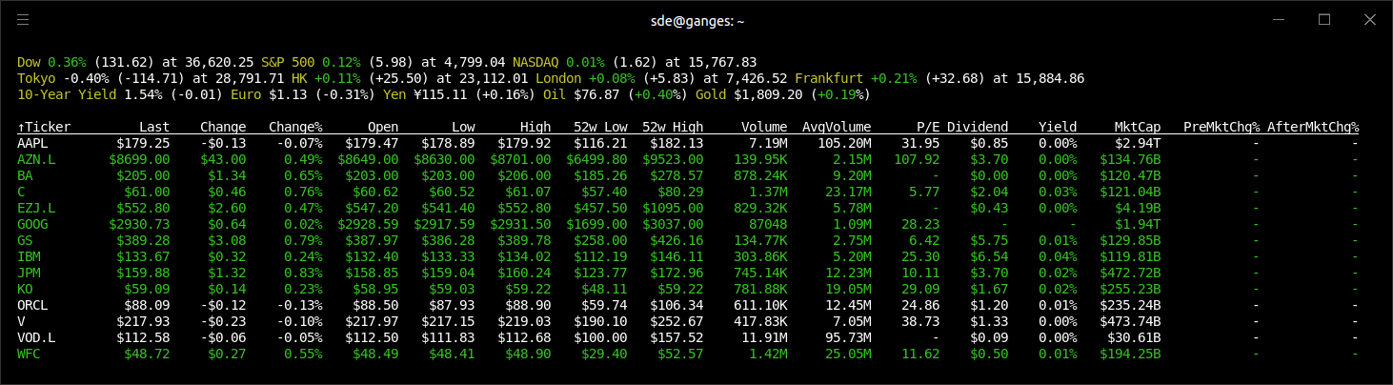Viewport: 1393px width, 385px height.
Task: Click IBM dividend $6.54
Action: [x=989, y=256]
